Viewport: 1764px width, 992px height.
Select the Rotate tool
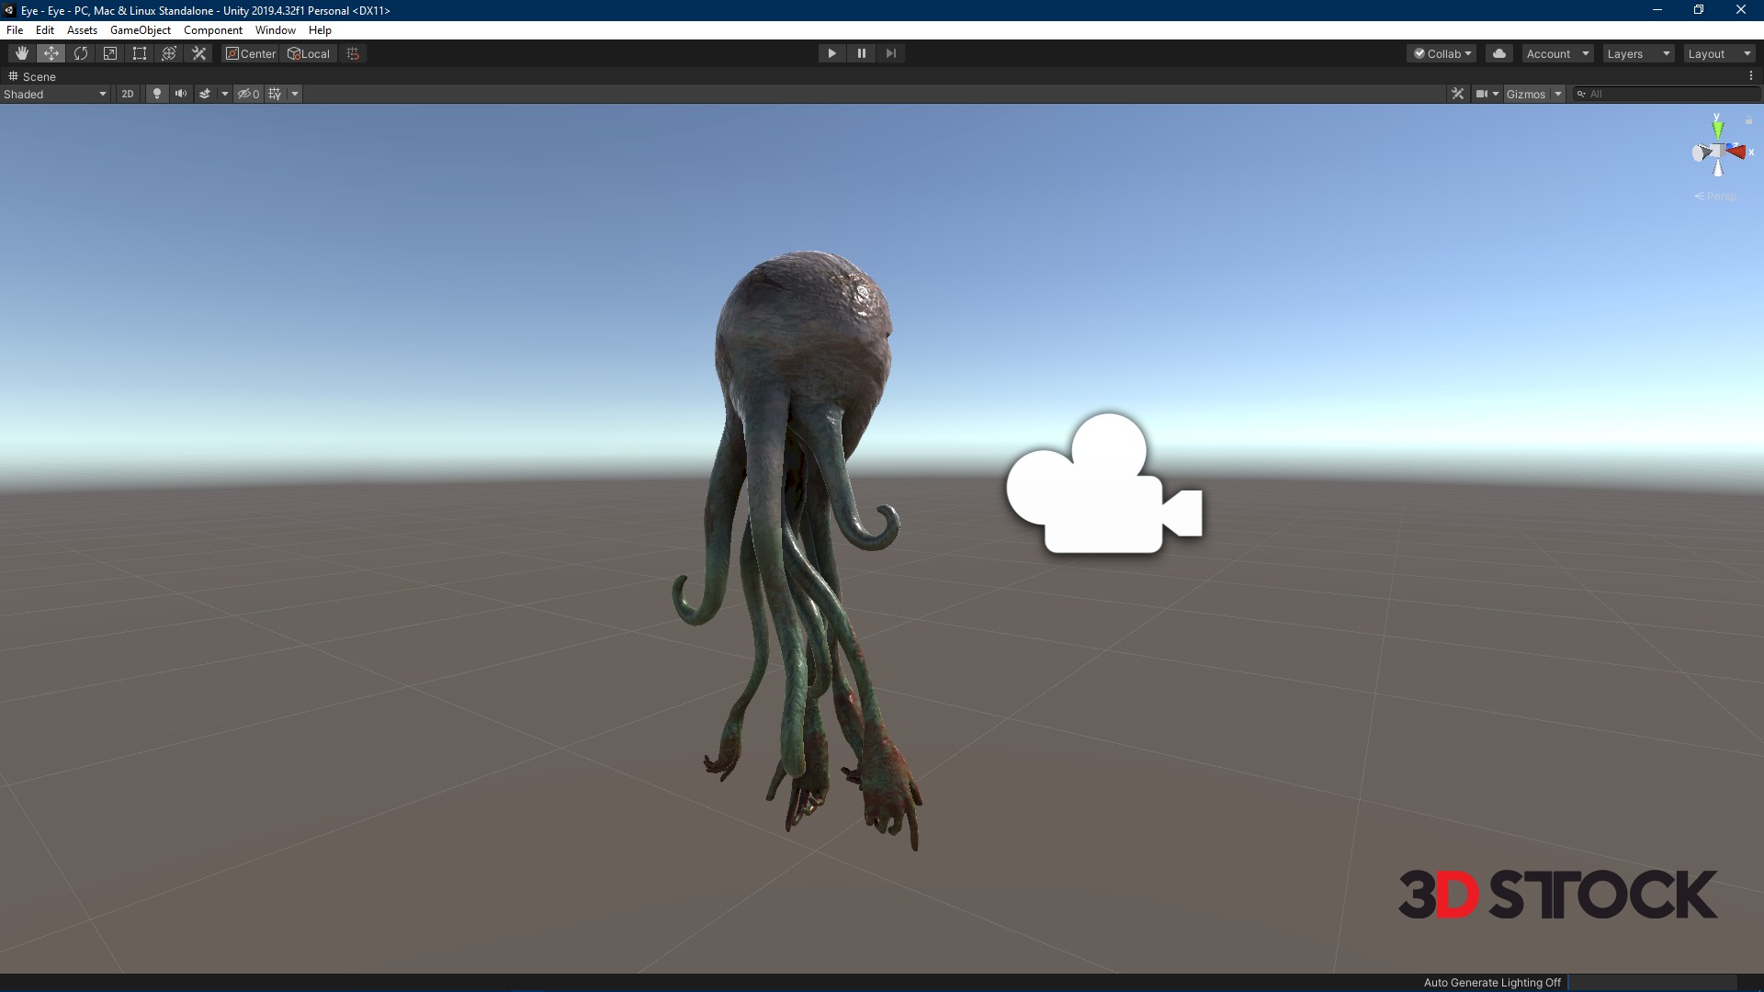point(81,53)
